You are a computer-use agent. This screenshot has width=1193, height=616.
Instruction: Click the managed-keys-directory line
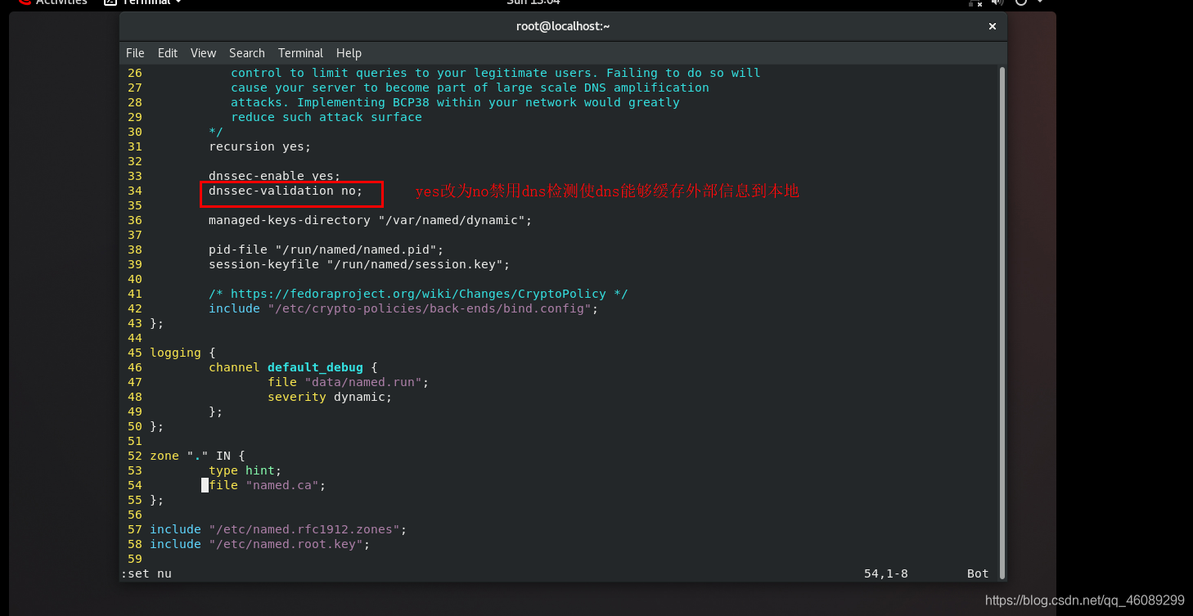click(370, 220)
